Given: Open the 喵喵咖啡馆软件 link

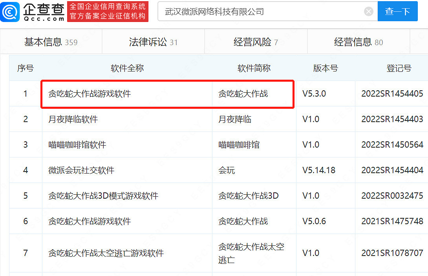Looking at the screenshot, I should 73,144.
